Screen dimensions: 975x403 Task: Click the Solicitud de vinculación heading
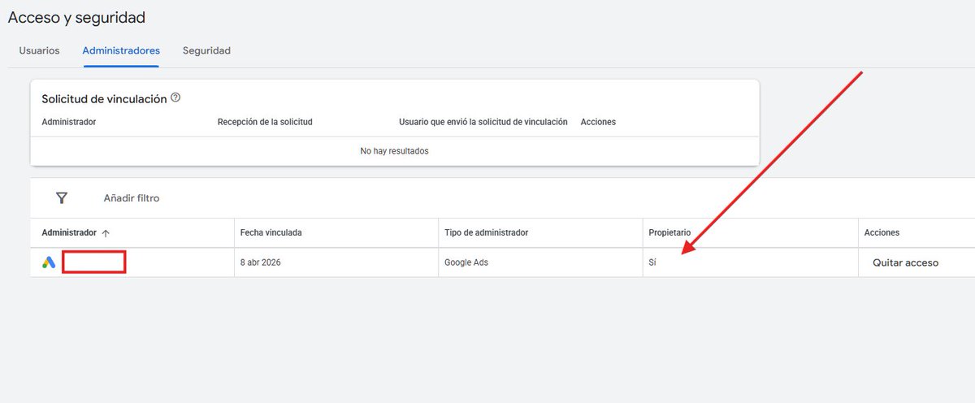coord(104,99)
